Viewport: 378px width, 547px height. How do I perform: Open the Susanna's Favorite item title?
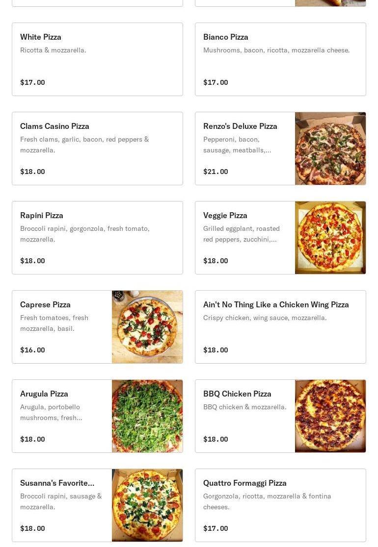(57, 483)
